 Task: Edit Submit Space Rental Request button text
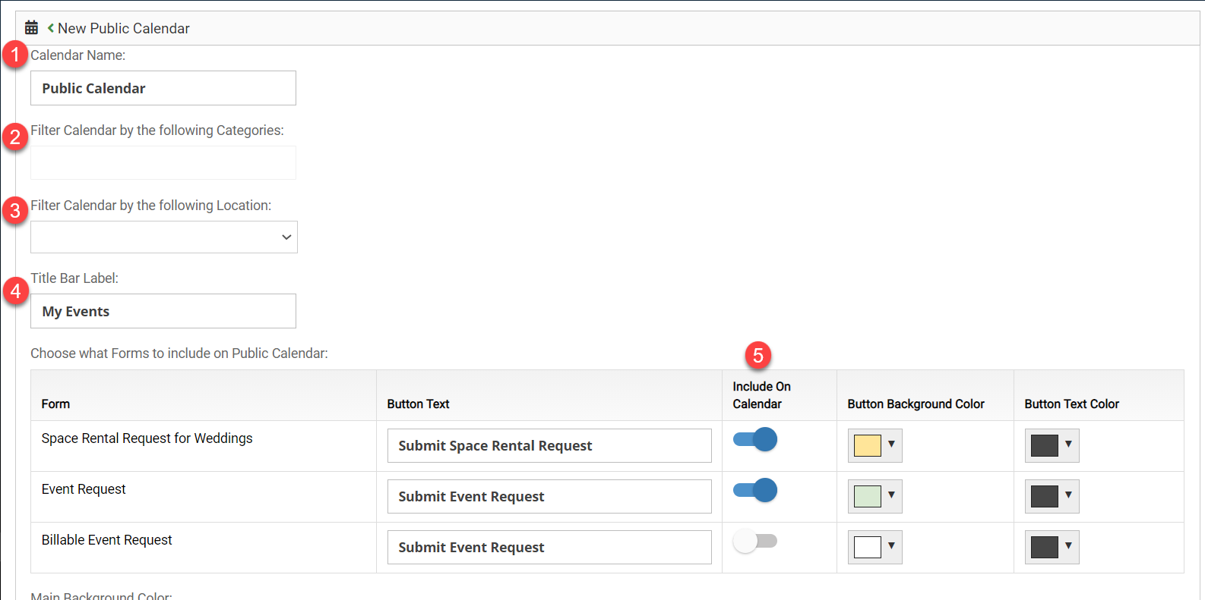pos(549,445)
